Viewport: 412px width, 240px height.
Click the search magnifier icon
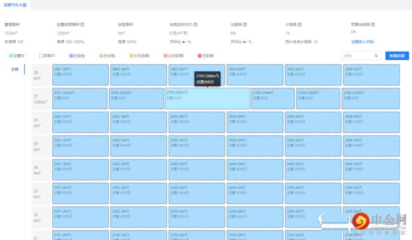tap(376, 56)
